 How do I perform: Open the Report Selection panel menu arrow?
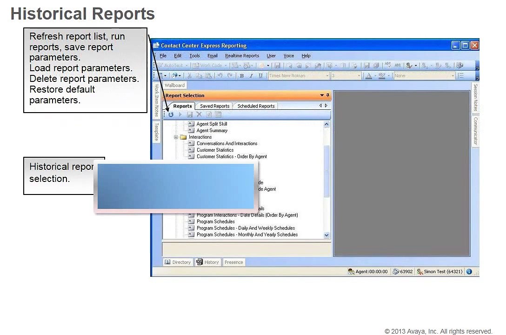[322, 95]
